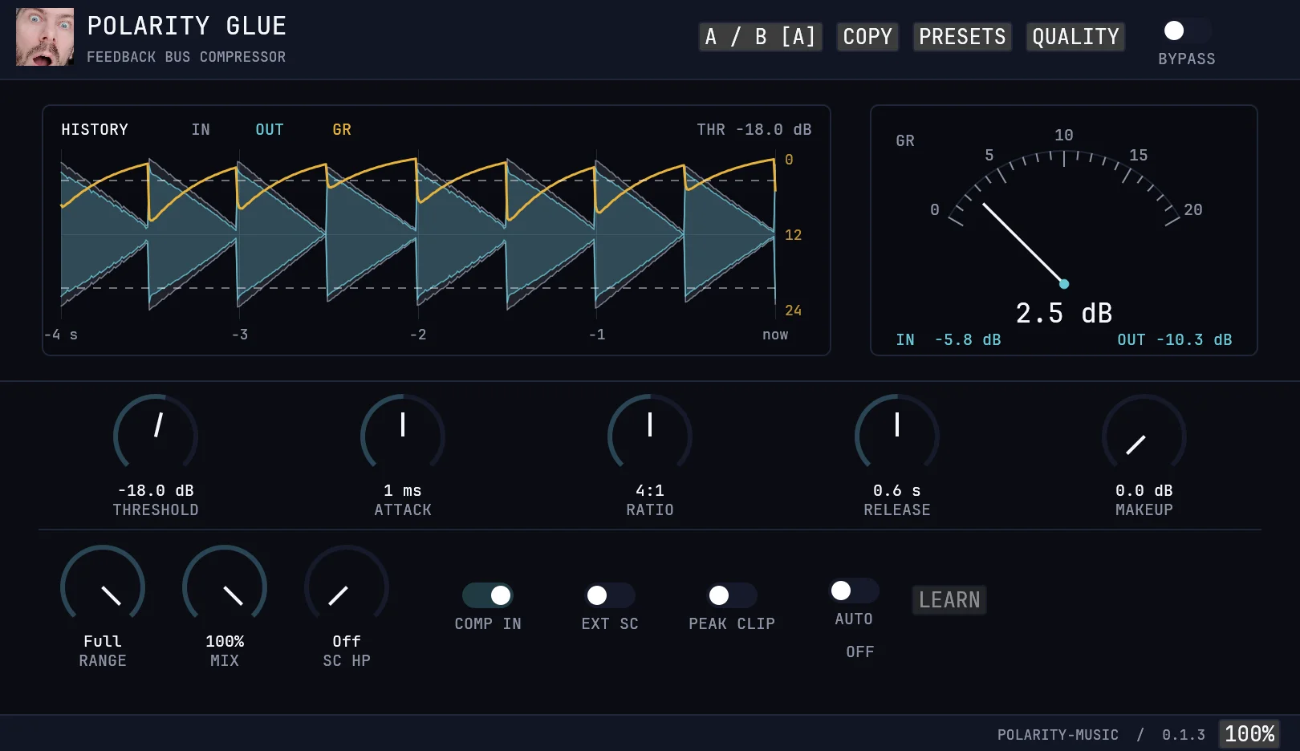Click the HISTORY label

[95, 129]
